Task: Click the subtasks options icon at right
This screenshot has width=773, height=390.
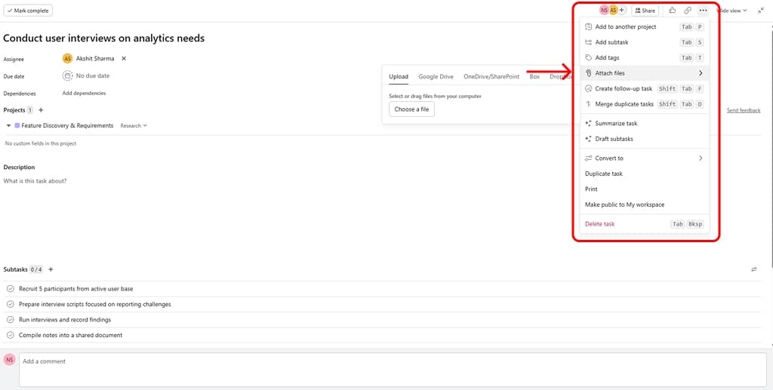Action: [x=754, y=269]
